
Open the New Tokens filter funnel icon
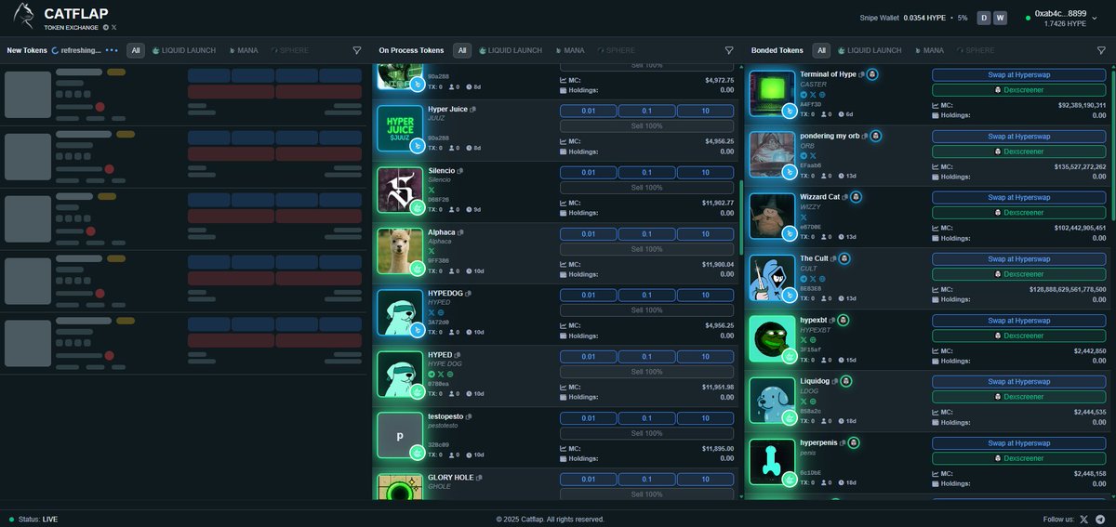357,50
